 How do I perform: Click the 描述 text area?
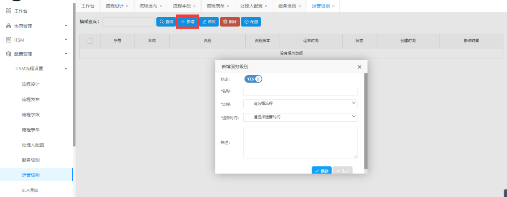300,142
